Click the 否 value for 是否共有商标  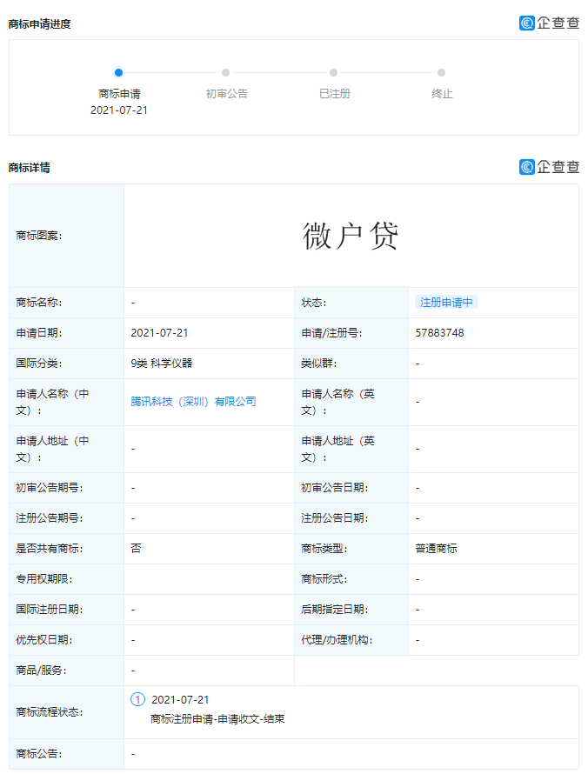pos(136,549)
